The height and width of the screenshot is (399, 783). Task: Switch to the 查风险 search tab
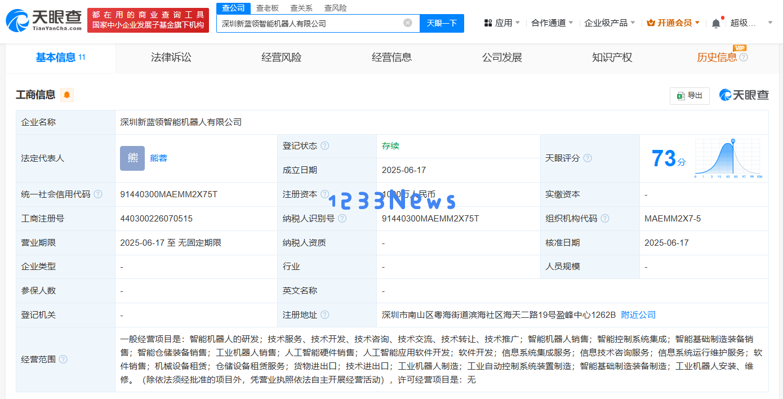coord(335,8)
